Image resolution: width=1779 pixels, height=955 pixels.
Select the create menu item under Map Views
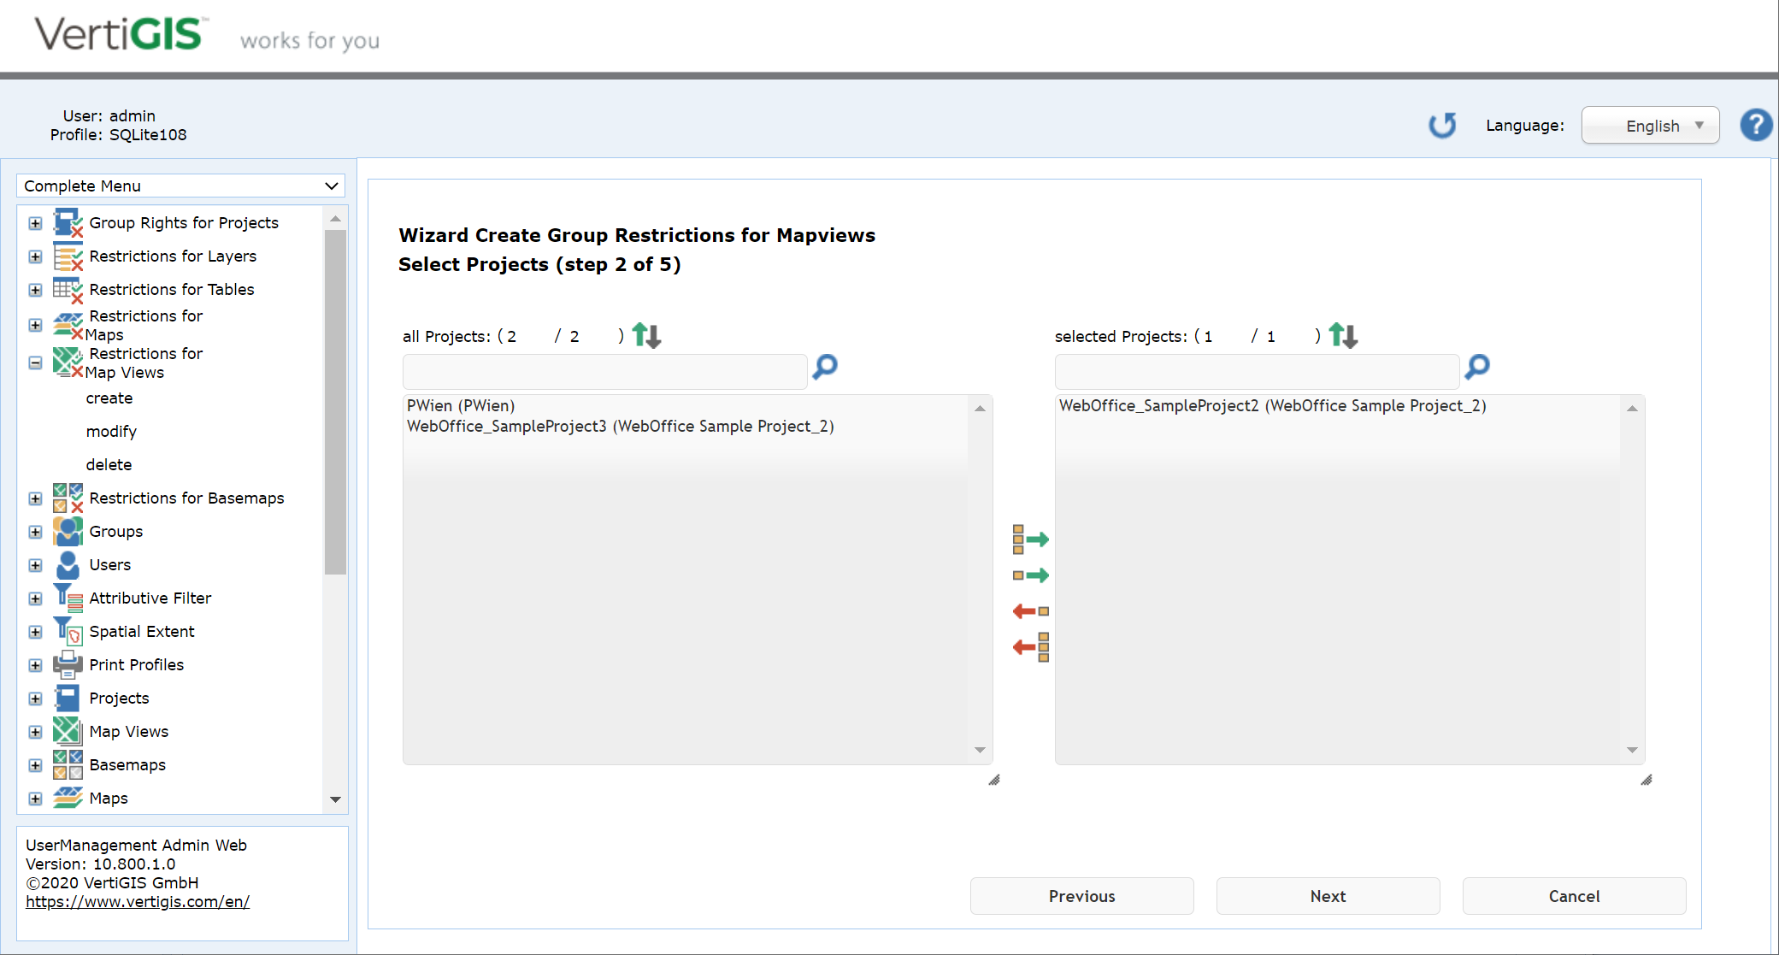coord(109,398)
